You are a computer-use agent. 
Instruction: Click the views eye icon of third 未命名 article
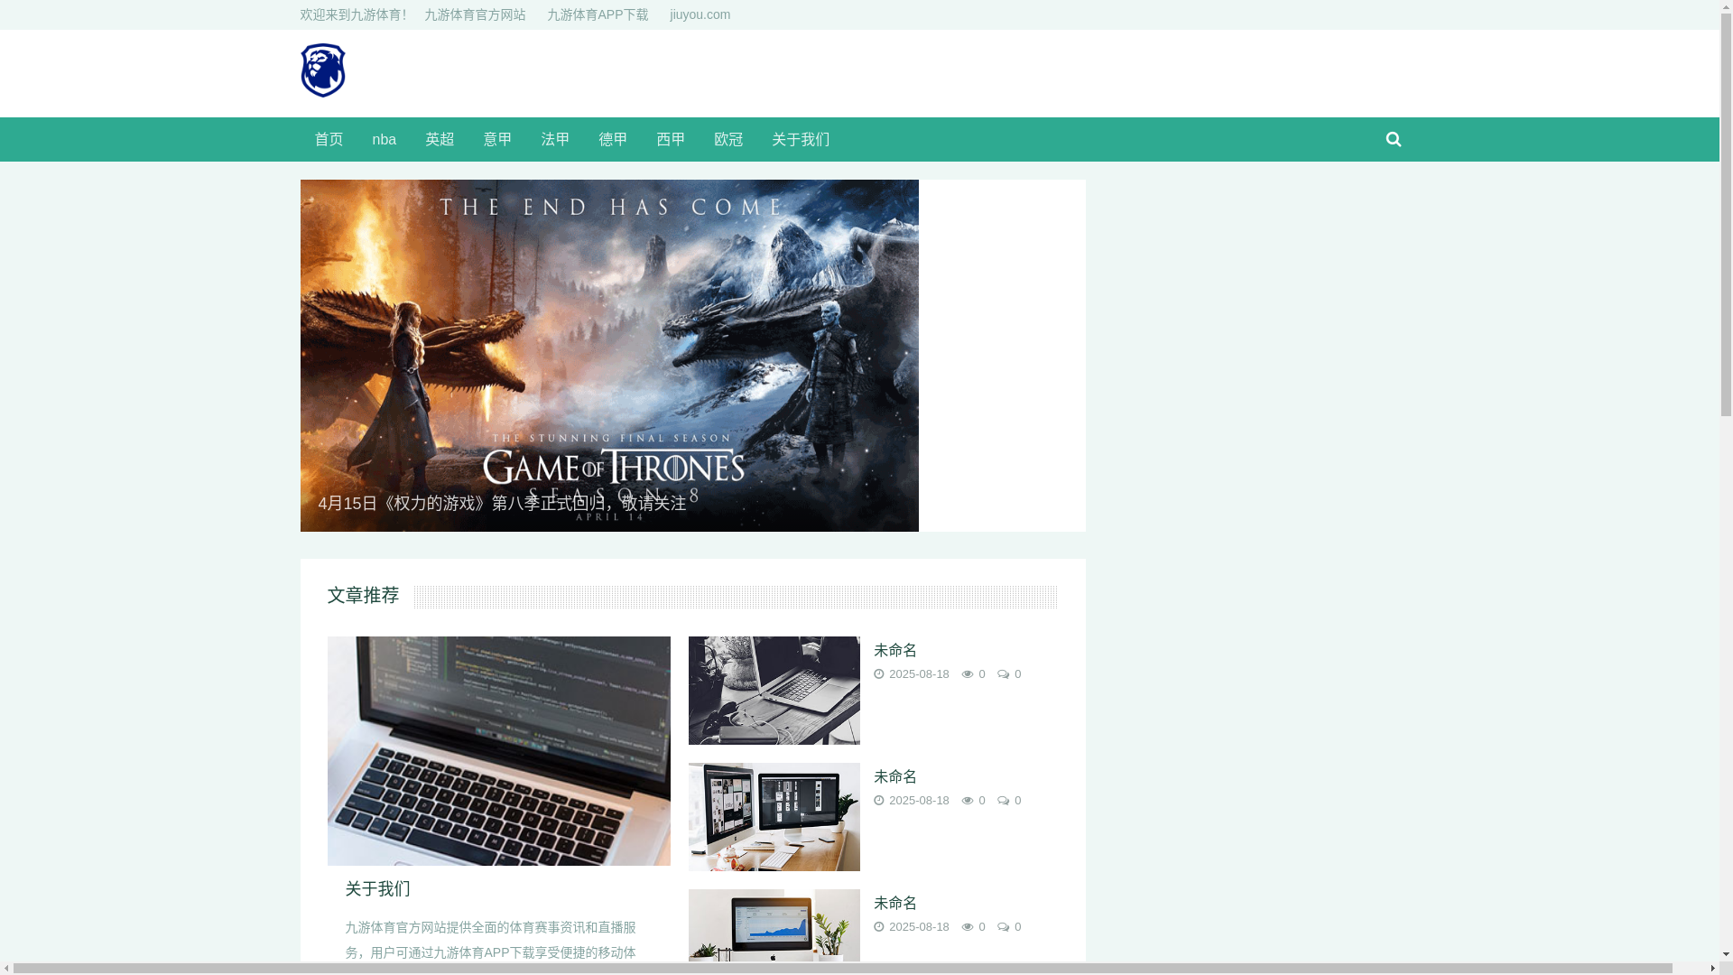click(967, 926)
